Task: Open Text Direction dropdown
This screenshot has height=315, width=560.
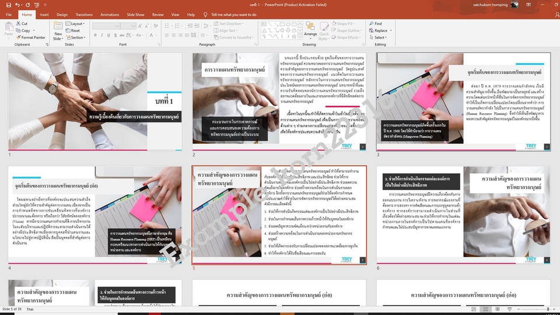Action: coord(229,23)
